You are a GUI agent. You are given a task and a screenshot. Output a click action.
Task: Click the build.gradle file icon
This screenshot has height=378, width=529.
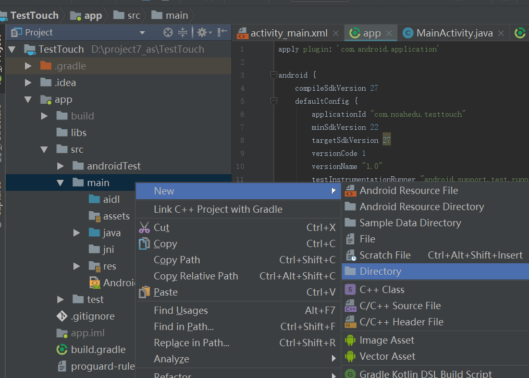[61, 349]
